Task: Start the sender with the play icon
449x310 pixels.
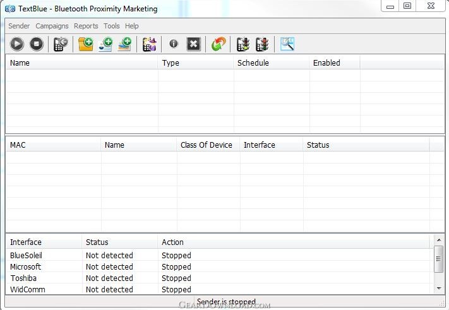Action: pos(16,44)
